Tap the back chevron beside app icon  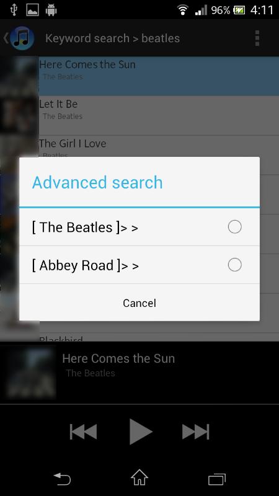pos(6,38)
